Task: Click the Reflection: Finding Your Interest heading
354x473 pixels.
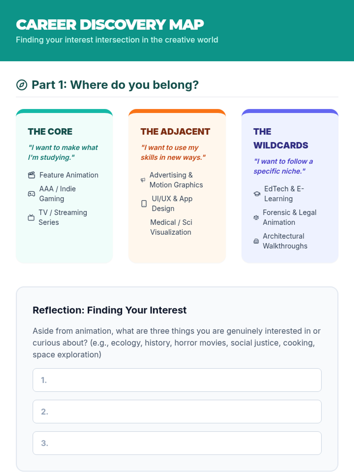Action: pyautogui.click(x=109, y=310)
